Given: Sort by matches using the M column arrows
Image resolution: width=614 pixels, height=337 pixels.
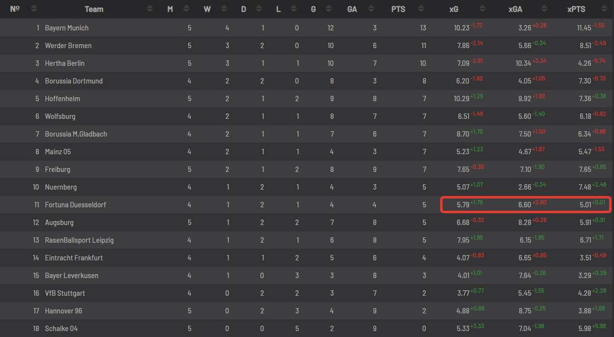Looking at the screenshot, I should pos(186,9).
